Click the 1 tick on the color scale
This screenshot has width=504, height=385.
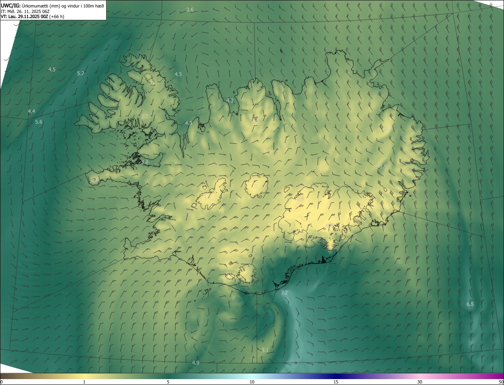coord(84,382)
